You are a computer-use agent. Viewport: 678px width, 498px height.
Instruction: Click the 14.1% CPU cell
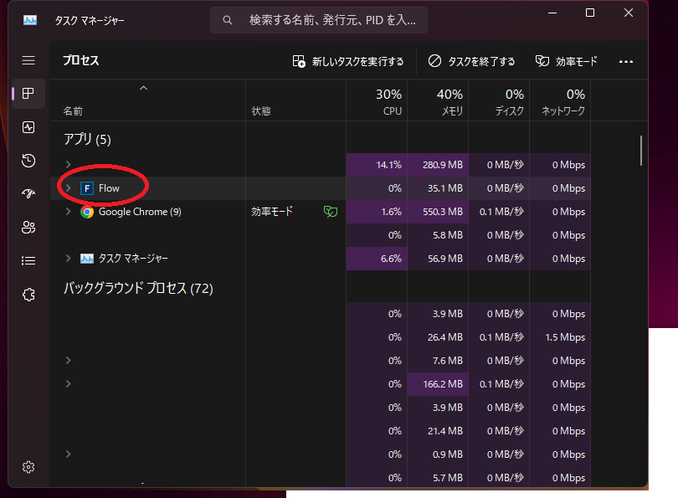tap(377, 165)
